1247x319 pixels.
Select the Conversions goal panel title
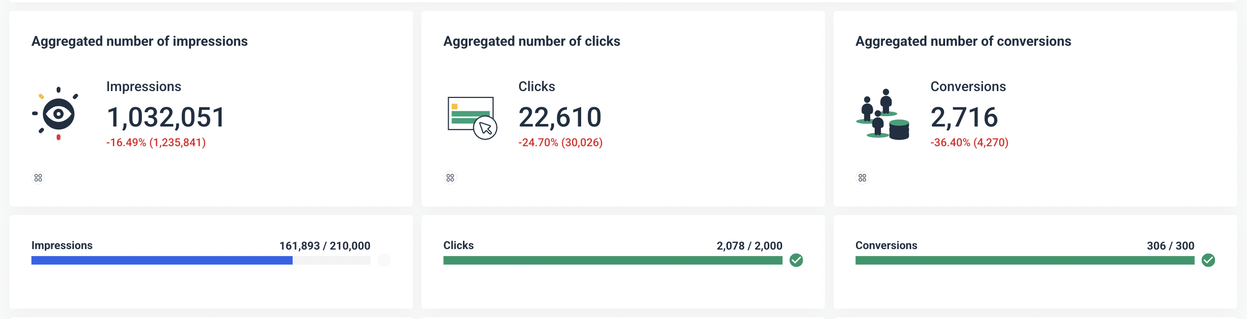tap(886, 245)
